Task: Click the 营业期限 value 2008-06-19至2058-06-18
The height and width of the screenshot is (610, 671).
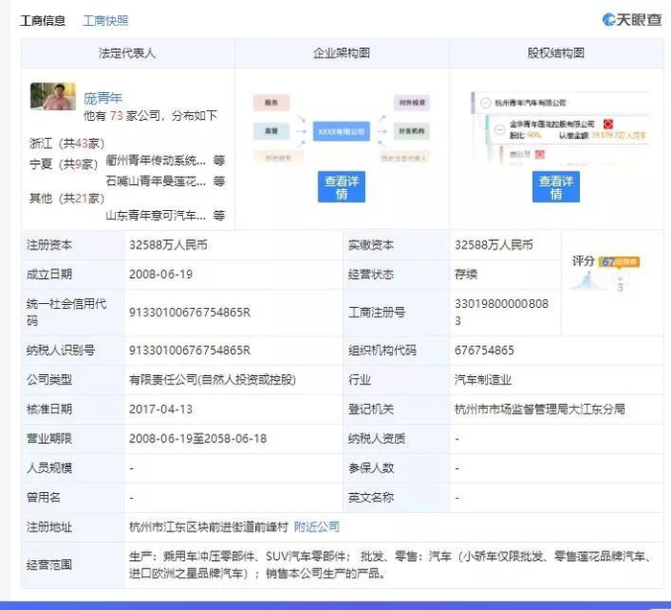Action: point(197,438)
